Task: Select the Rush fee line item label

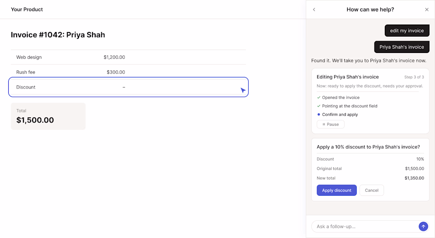Action: coord(26,72)
